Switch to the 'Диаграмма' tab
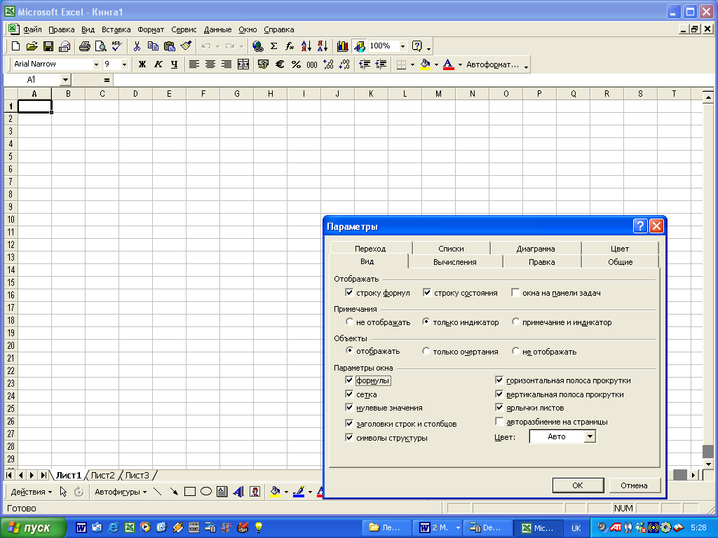The image size is (718, 538). point(535,249)
